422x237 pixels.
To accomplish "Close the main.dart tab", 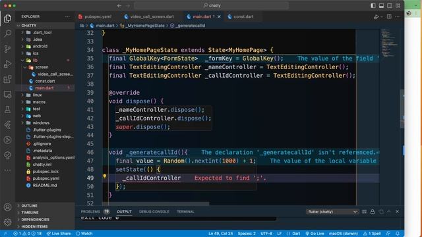I will pyautogui.click(x=219, y=16).
